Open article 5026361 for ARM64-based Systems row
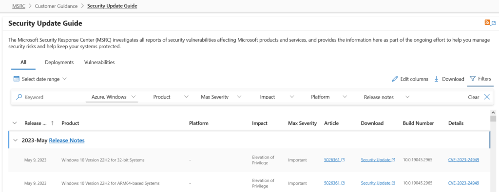Screen dimensions: 499x192 (334, 183)
